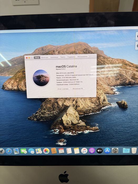Open the App Store in the Dock

(107, 151)
